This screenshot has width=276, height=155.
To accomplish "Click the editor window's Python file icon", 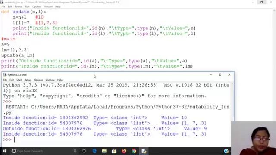I will point(2,2).
